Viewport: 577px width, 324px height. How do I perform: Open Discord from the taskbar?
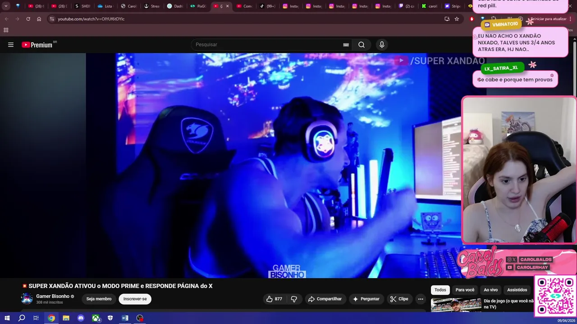81,318
